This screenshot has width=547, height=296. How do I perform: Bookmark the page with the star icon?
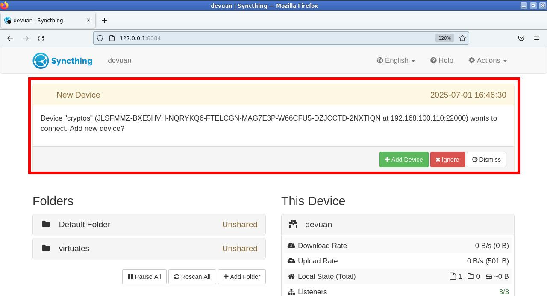[x=462, y=38]
